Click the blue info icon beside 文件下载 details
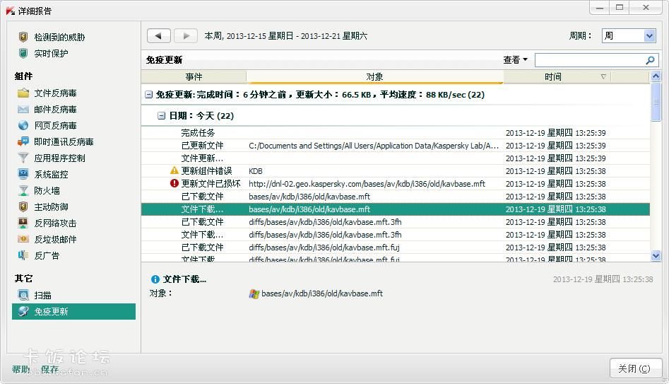 (155, 279)
